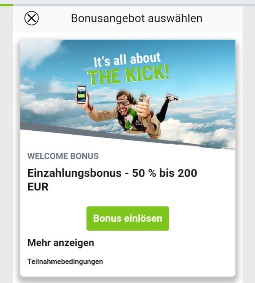This screenshot has height=283, width=255.
Task: Click the WELCOME BONUS label
Action: click(63, 156)
